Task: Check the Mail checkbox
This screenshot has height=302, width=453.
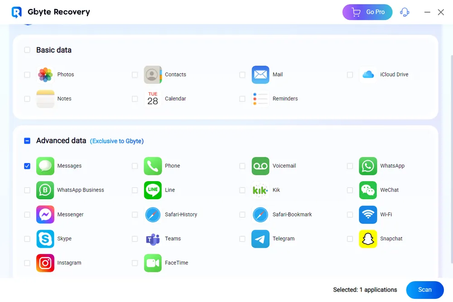Action: click(242, 75)
